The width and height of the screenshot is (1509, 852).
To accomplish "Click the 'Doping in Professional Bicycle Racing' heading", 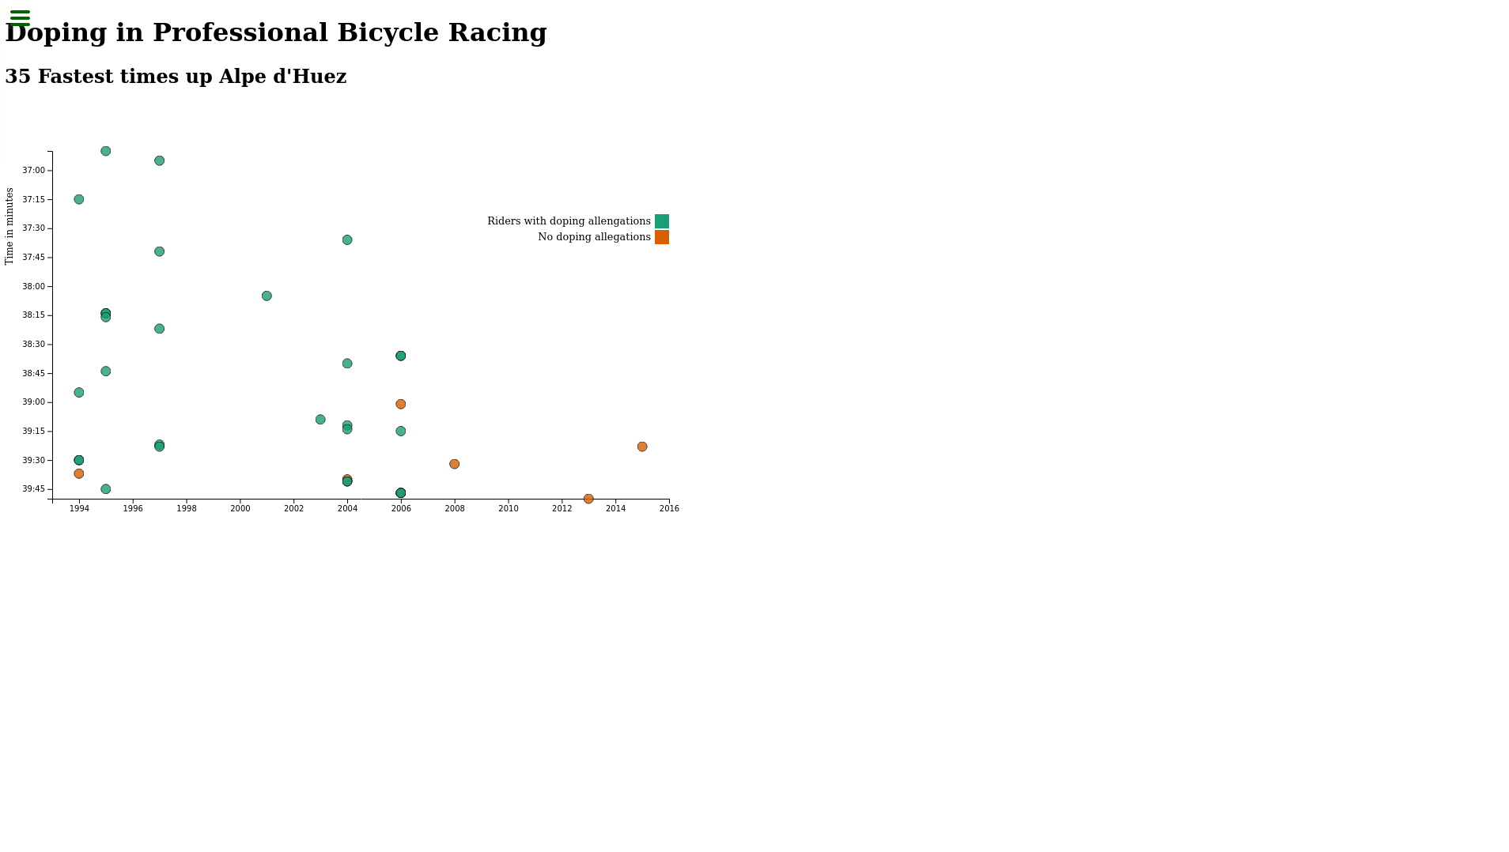I will [x=276, y=32].
